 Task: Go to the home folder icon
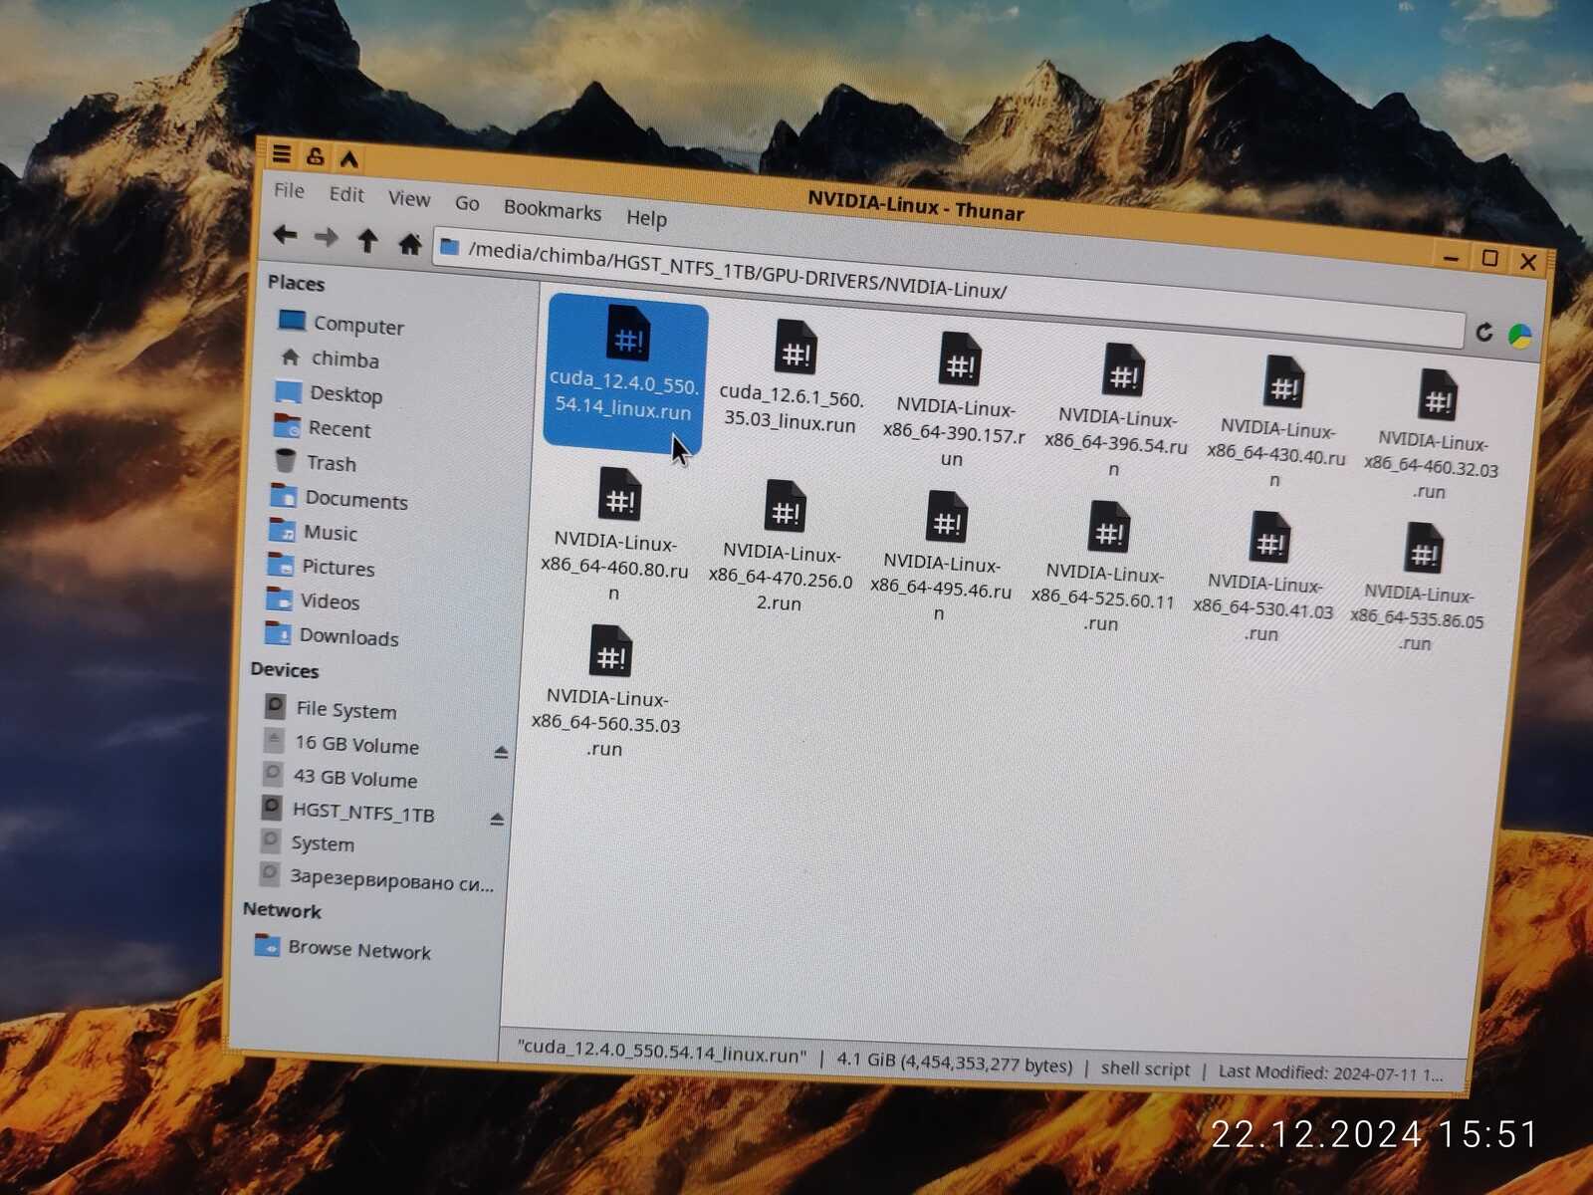click(409, 243)
